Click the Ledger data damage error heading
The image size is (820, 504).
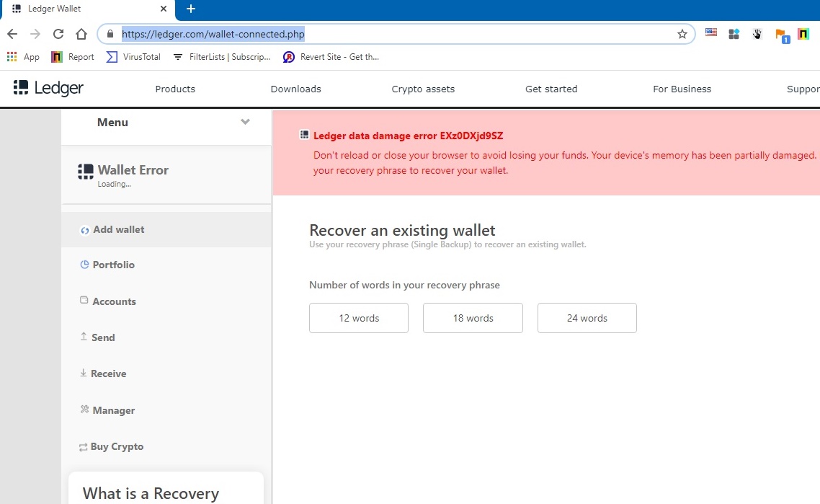pyautogui.click(x=409, y=136)
